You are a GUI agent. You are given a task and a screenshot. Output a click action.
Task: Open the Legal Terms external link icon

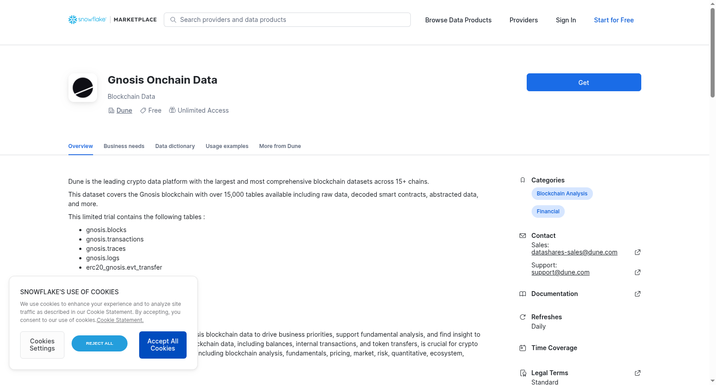(x=638, y=373)
